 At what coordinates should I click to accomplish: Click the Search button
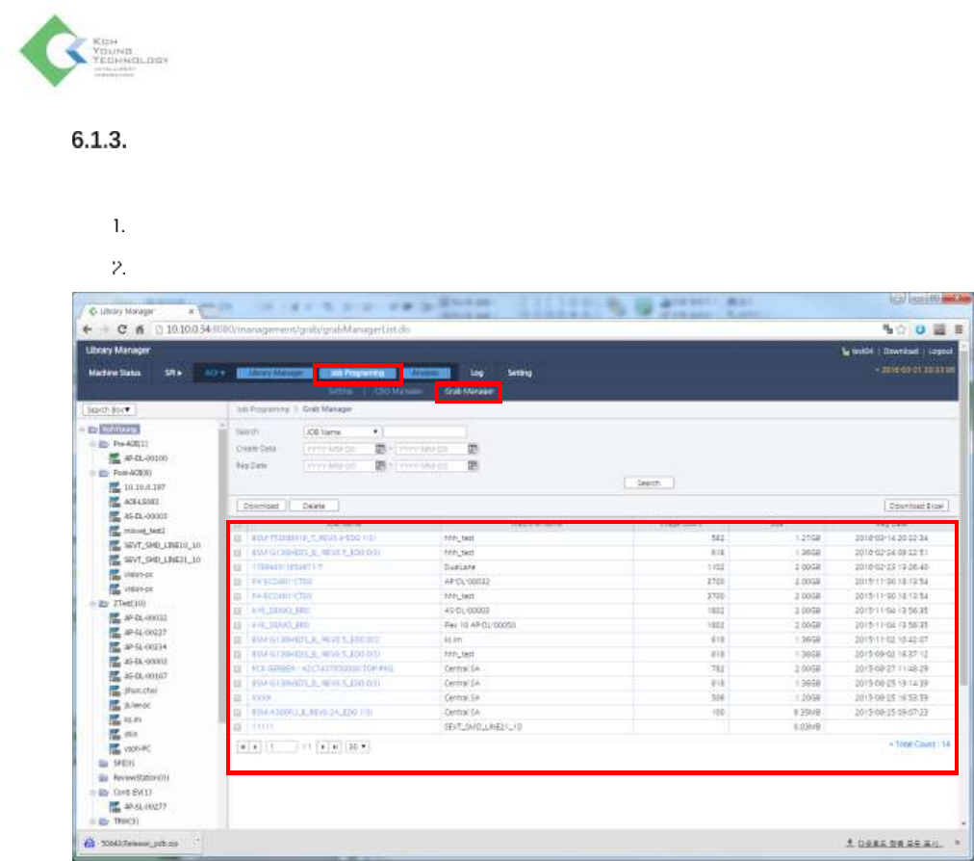click(649, 483)
